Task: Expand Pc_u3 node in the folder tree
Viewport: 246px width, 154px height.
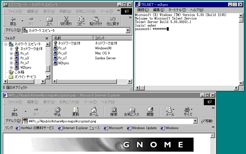Action: [11, 58]
